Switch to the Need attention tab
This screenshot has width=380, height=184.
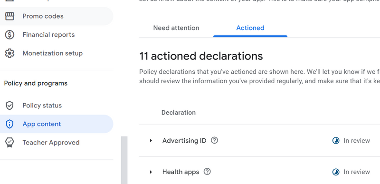[x=176, y=28]
